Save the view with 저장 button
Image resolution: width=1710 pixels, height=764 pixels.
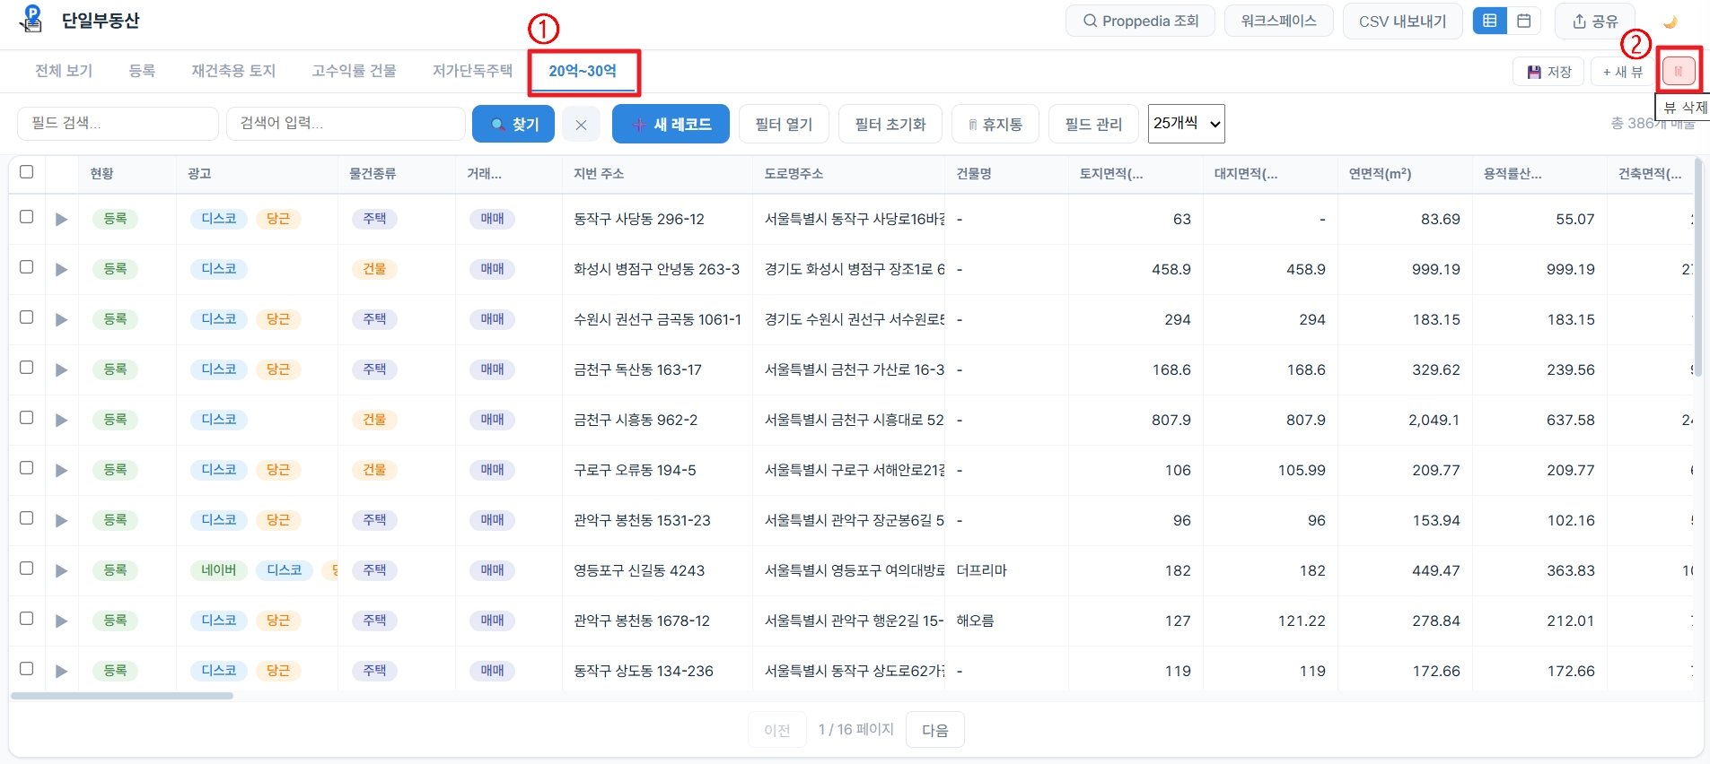(1549, 72)
